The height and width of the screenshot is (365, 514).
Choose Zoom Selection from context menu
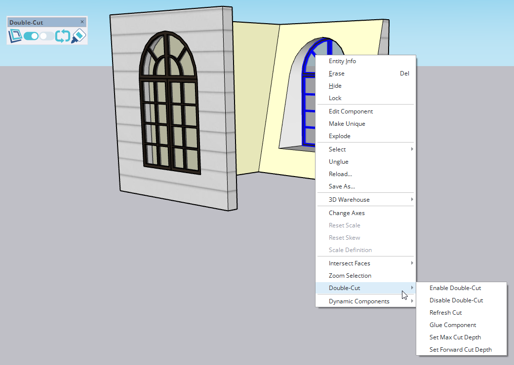(350, 276)
